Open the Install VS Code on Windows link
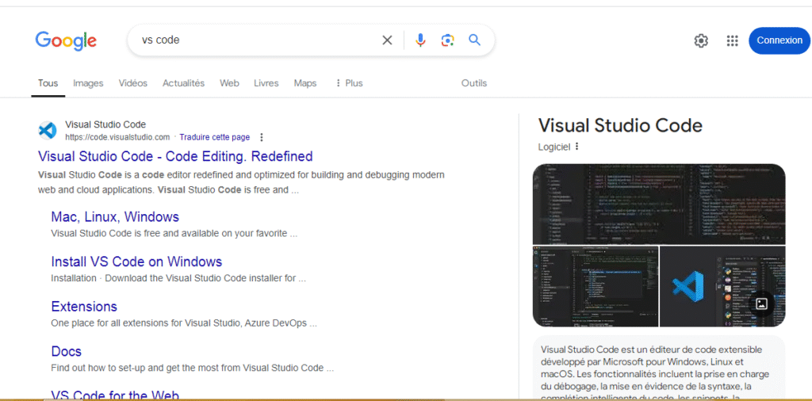This screenshot has height=401, width=812. click(x=136, y=262)
